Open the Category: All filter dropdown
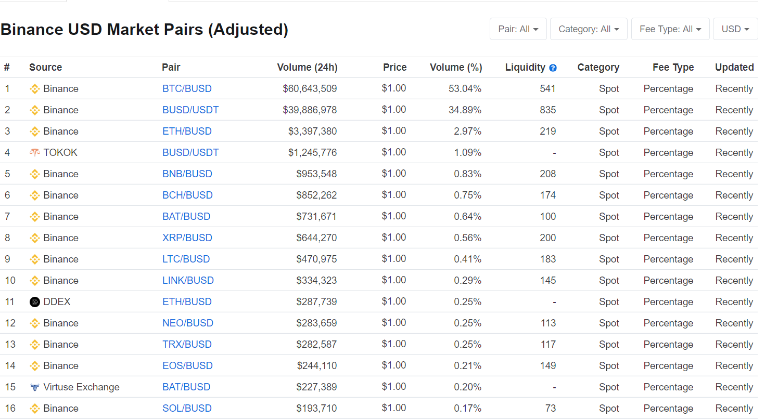Viewport: 765px width, 420px height. (x=589, y=29)
